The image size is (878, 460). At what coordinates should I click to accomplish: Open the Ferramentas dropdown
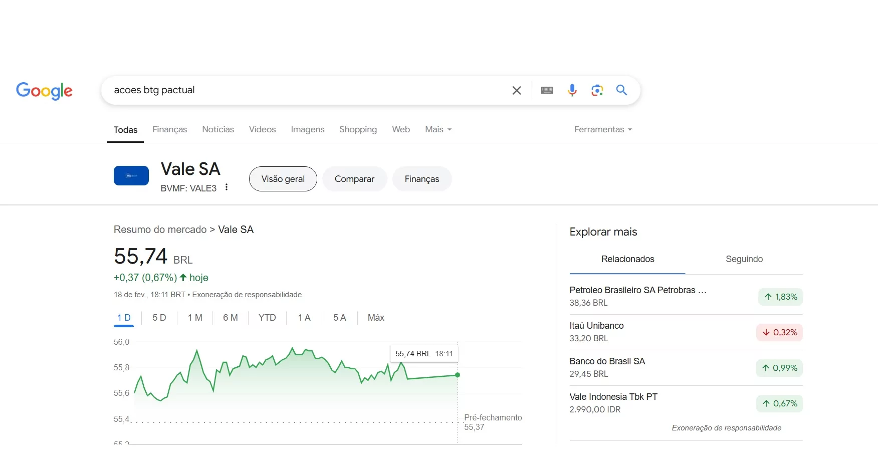tap(603, 129)
